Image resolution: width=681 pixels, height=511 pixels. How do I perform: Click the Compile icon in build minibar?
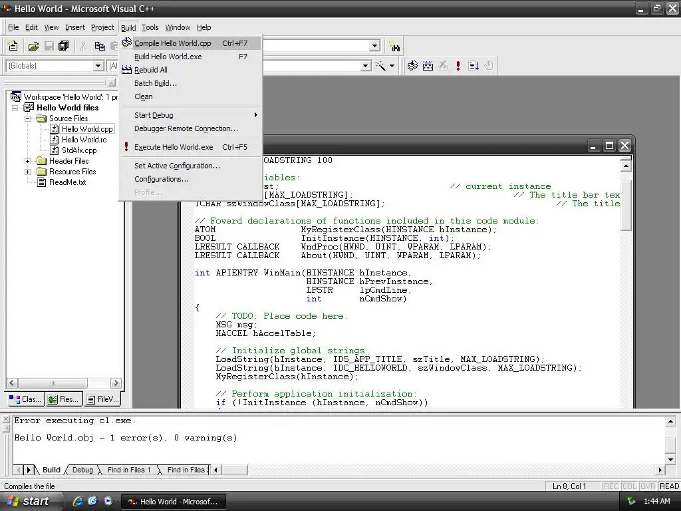pyautogui.click(x=412, y=66)
